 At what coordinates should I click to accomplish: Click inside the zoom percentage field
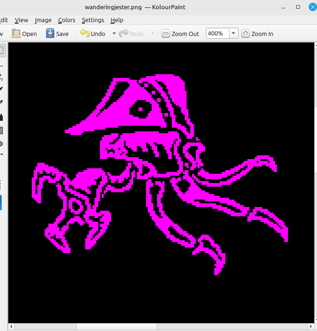217,34
